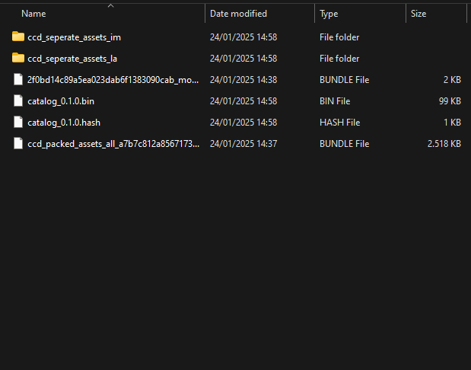
Task: Click the catalog_0.1.0.bin file icon
Action: coord(19,100)
